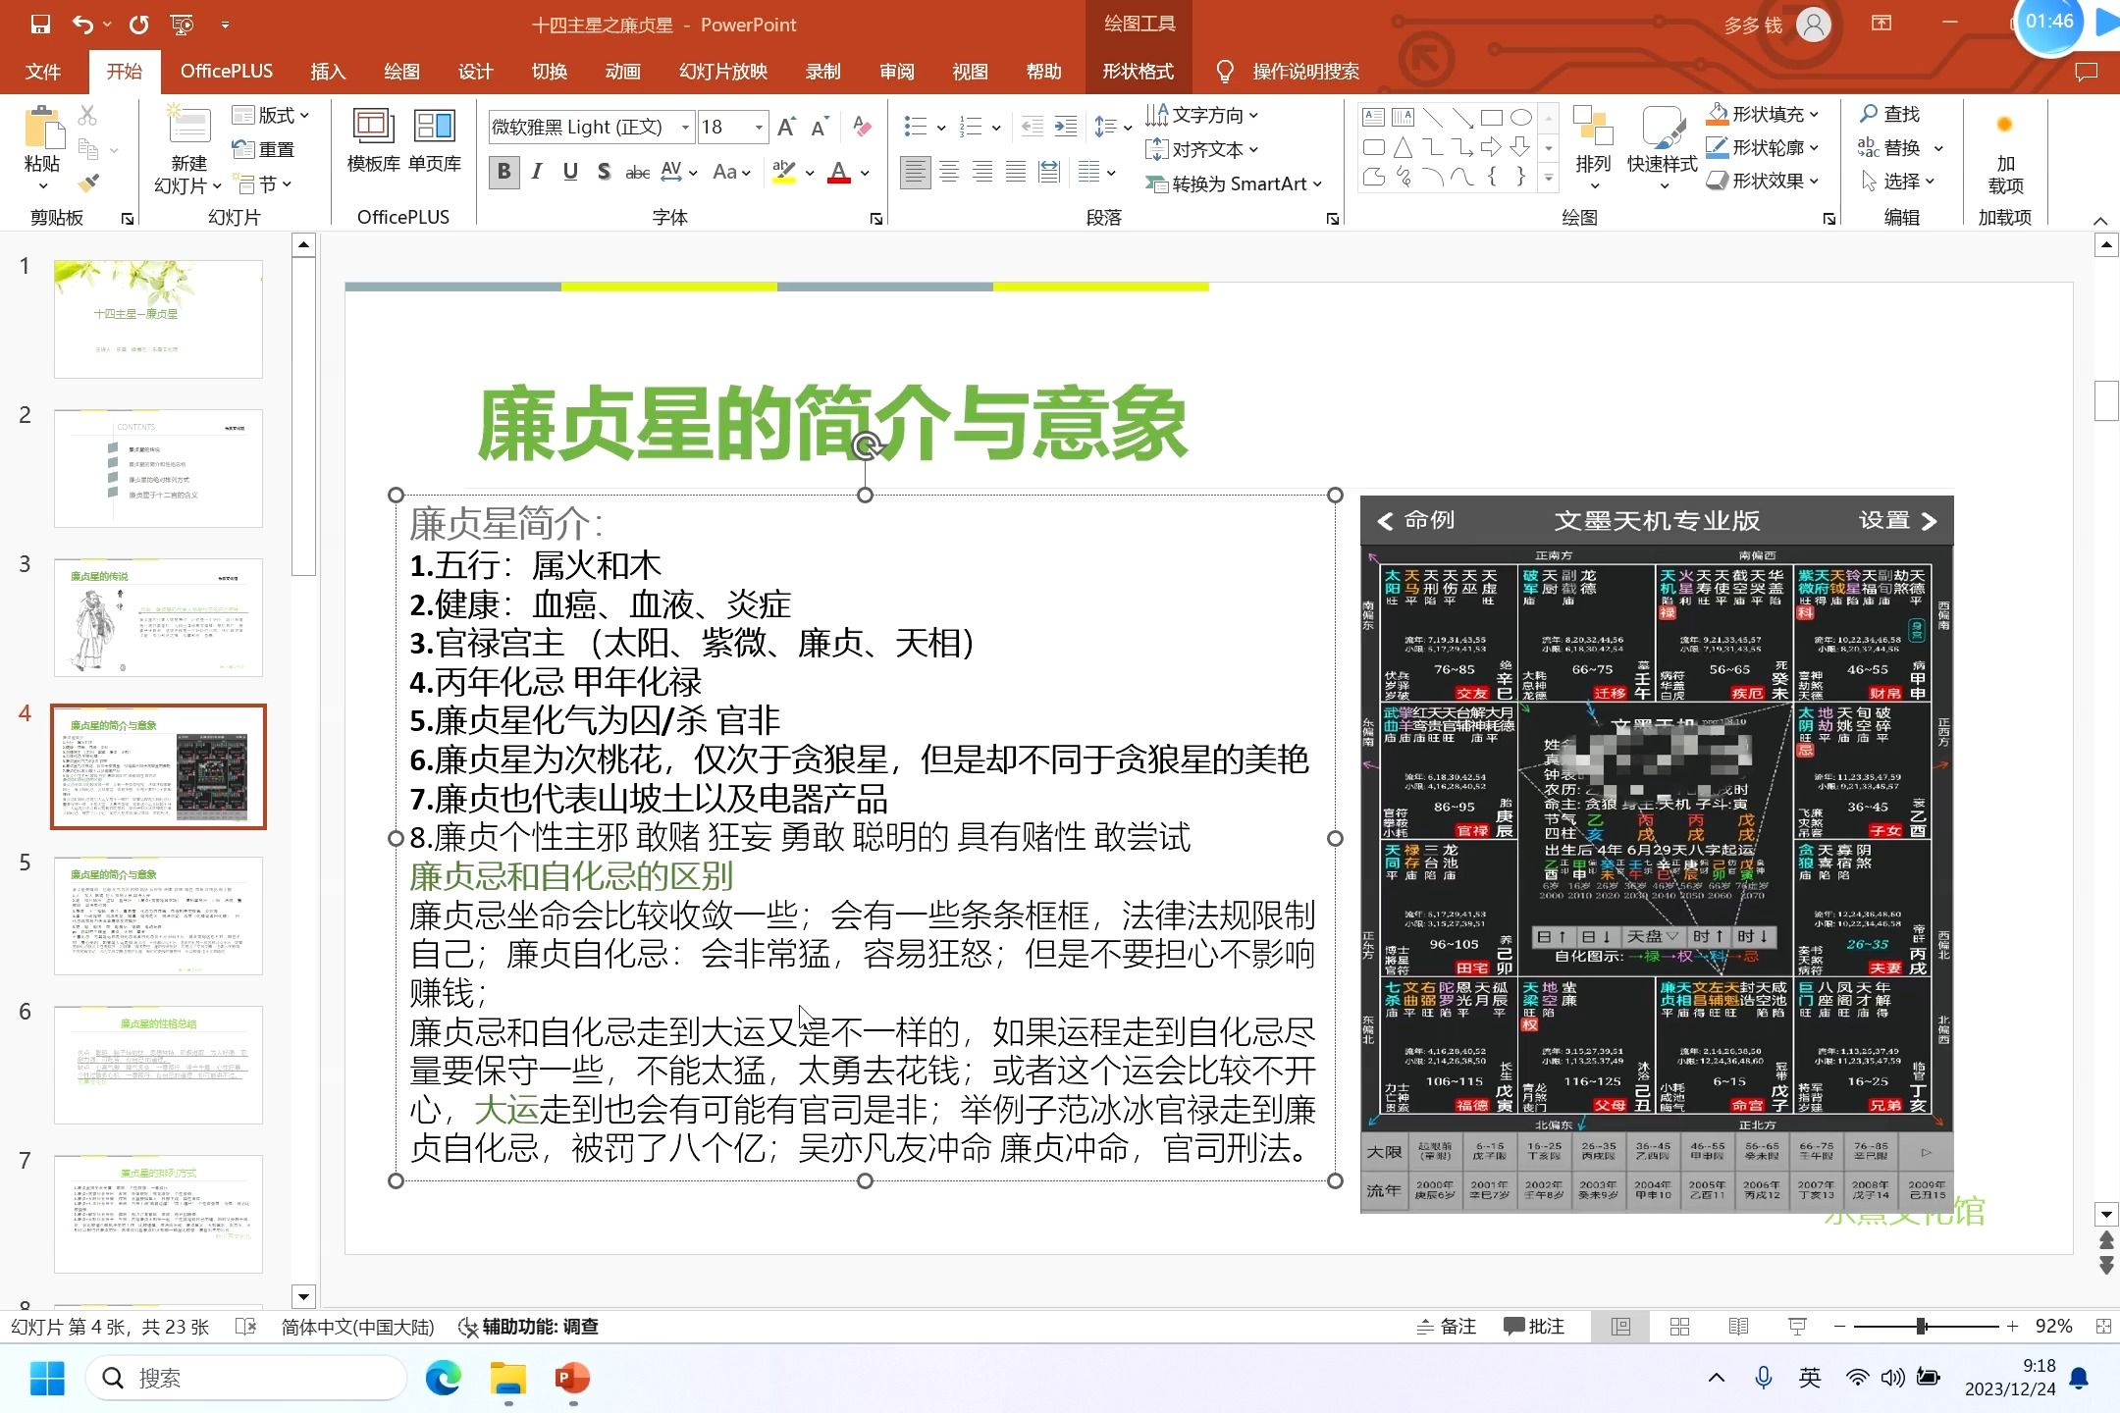The image size is (2120, 1413).
Task: Click the text highlight color swatch
Action: click(784, 173)
